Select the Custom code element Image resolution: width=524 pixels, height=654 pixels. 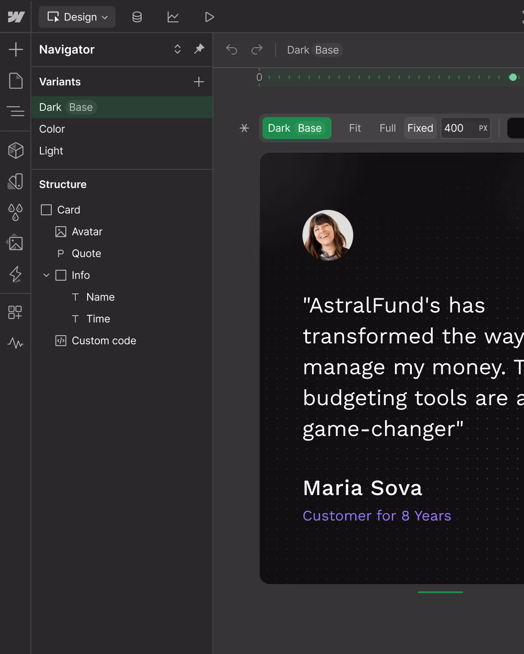122,341
